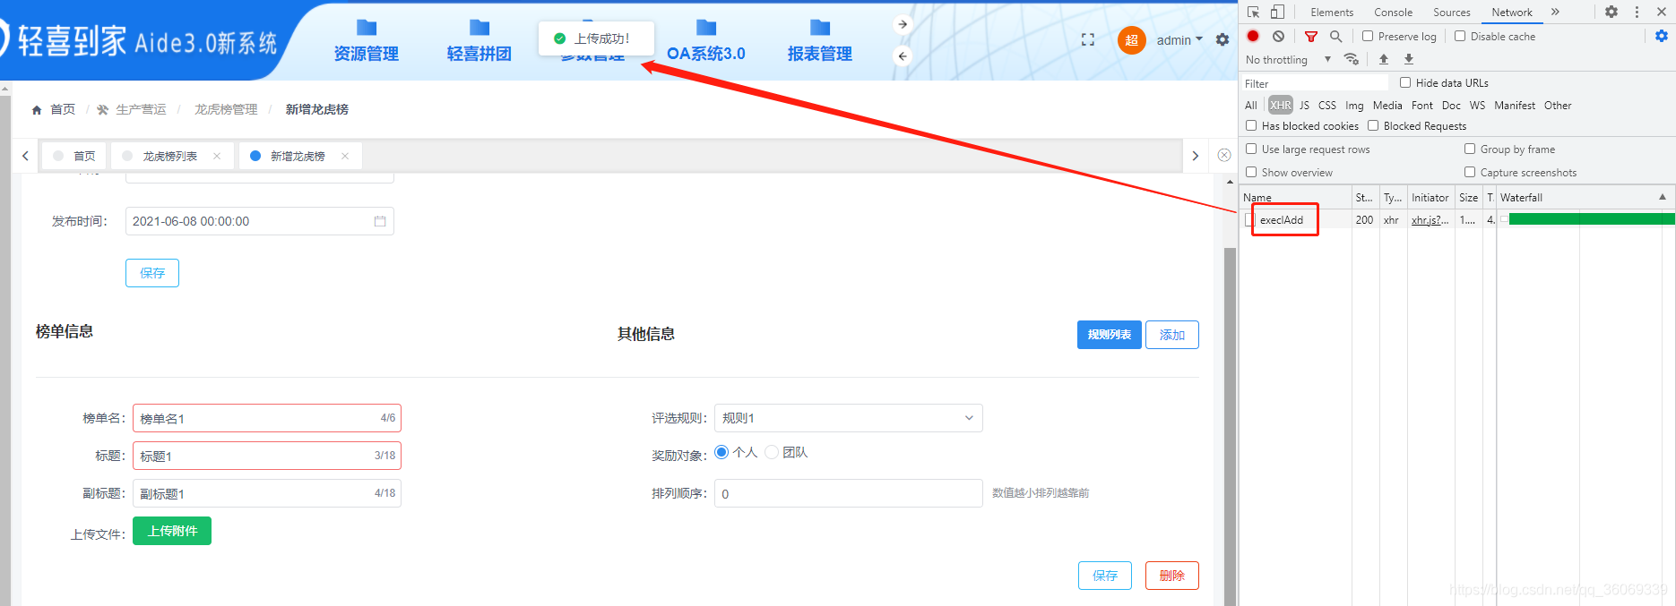The height and width of the screenshot is (606, 1676).
Task: Clear the network log icon
Action: pyautogui.click(x=1278, y=36)
